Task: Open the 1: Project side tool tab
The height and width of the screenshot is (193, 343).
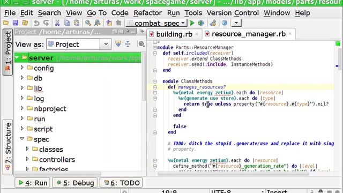Action: [x=8, y=52]
